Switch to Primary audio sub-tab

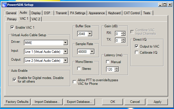click(x=12, y=19)
